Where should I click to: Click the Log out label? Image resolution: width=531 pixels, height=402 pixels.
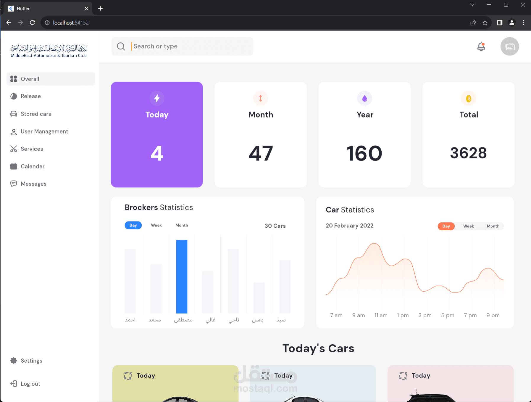[30, 384]
